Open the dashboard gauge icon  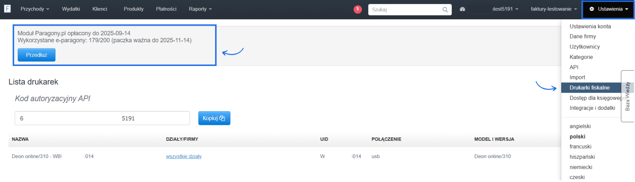(462, 9)
